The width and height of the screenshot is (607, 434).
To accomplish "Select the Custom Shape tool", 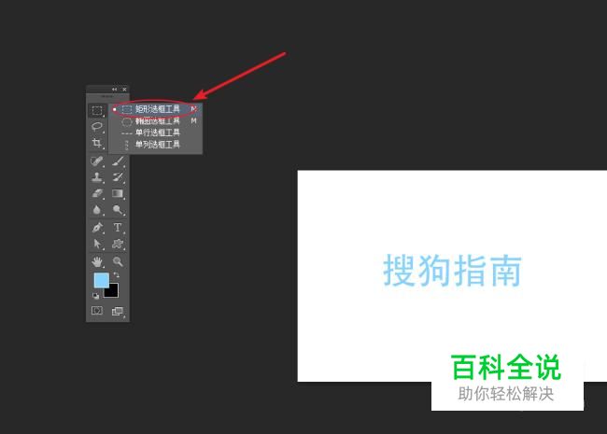I will (118, 244).
